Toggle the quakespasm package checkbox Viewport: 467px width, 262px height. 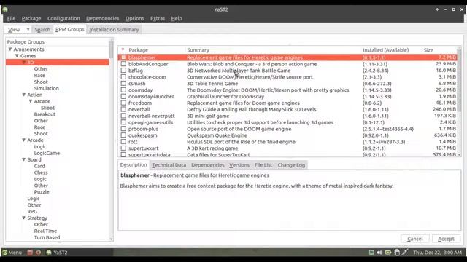pyautogui.click(x=123, y=135)
